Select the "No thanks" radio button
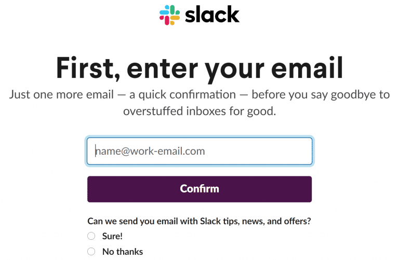The width and height of the screenshot is (399, 260). coord(91,252)
